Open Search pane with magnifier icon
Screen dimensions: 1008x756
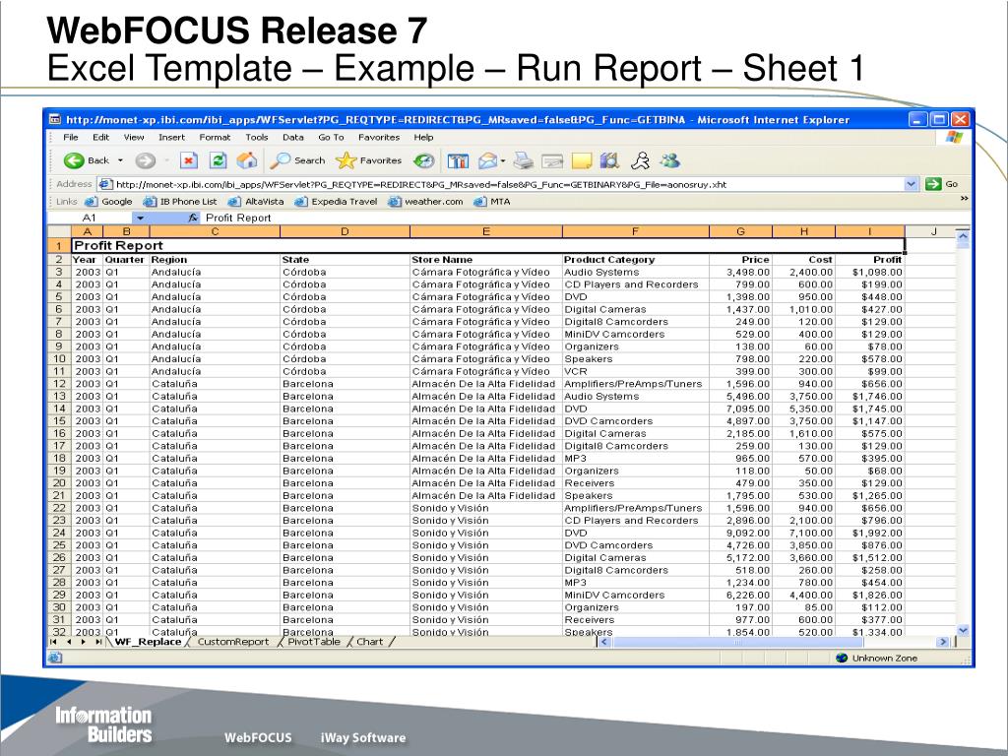point(297,160)
